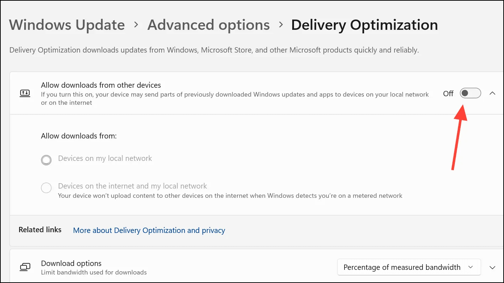Click the Delivery Optimization description sentence
The width and height of the screenshot is (504, 283).
click(x=214, y=50)
